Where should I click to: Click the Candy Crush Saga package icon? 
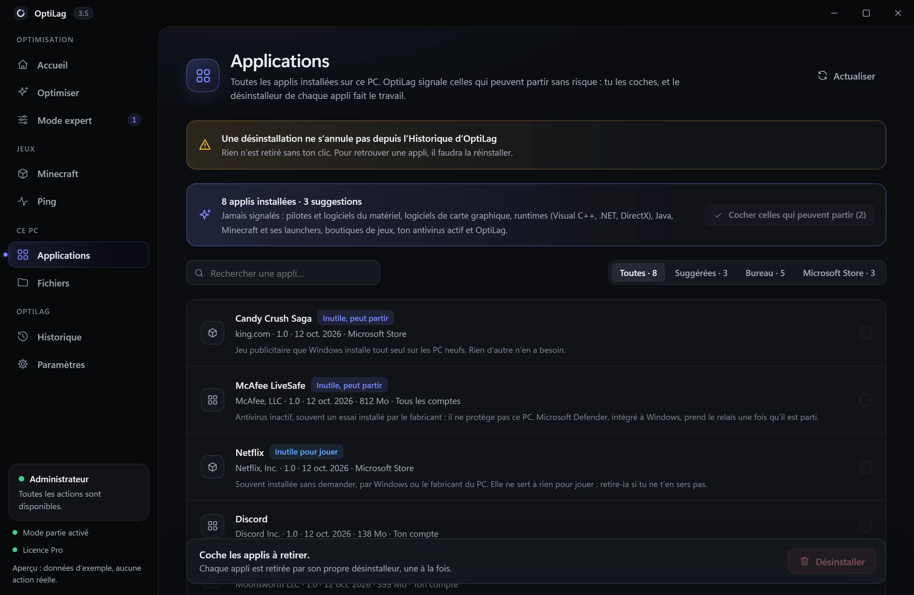212,332
